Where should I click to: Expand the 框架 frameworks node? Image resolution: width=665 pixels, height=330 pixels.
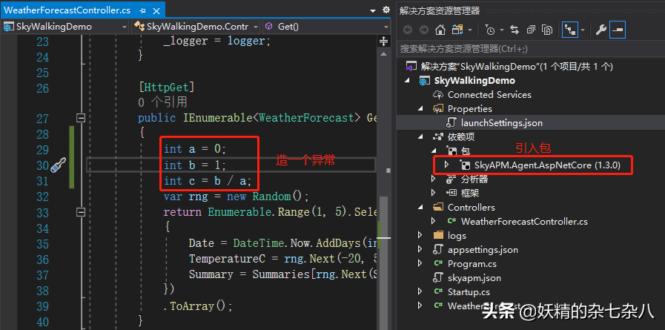434,193
